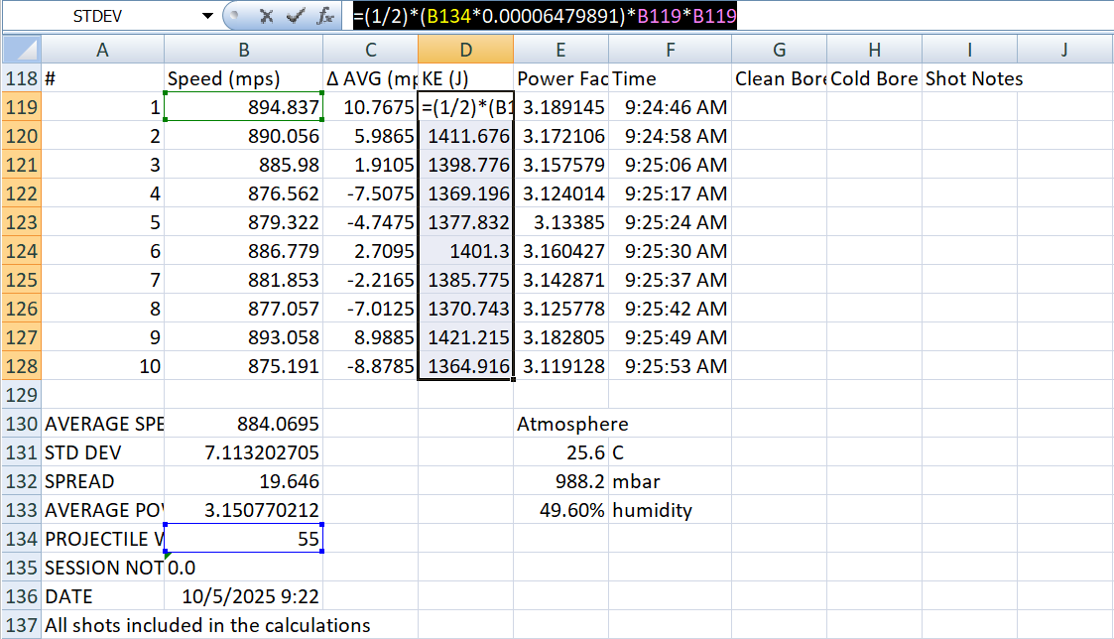1114x639 pixels.
Task: Select row 119 header
Action: coord(21,107)
